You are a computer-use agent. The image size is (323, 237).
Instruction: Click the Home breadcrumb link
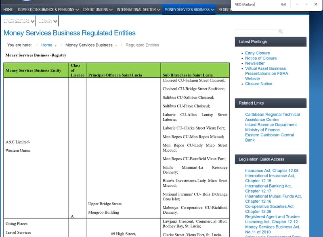coord(46,45)
